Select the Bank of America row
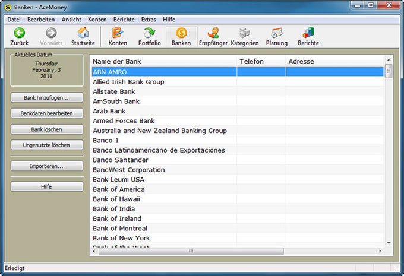The height and width of the screenshot is (276, 404). coord(238,189)
